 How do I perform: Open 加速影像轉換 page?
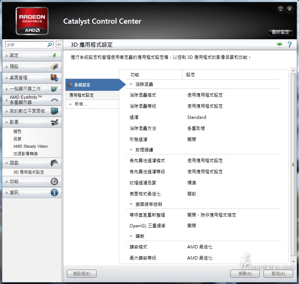tap(26, 153)
